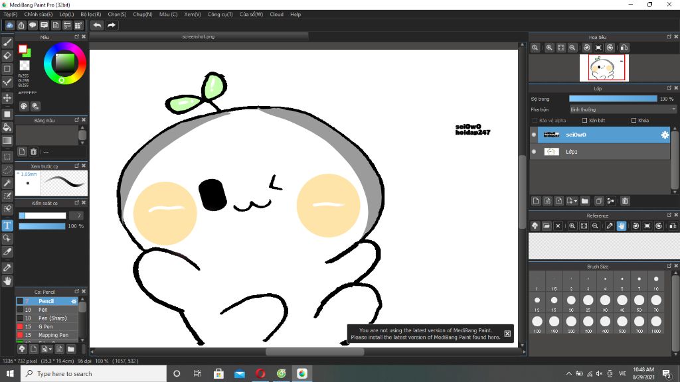Click the Undo arrow in the top toolbar
This screenshot has width=680, height=382.
click(98, 25)
